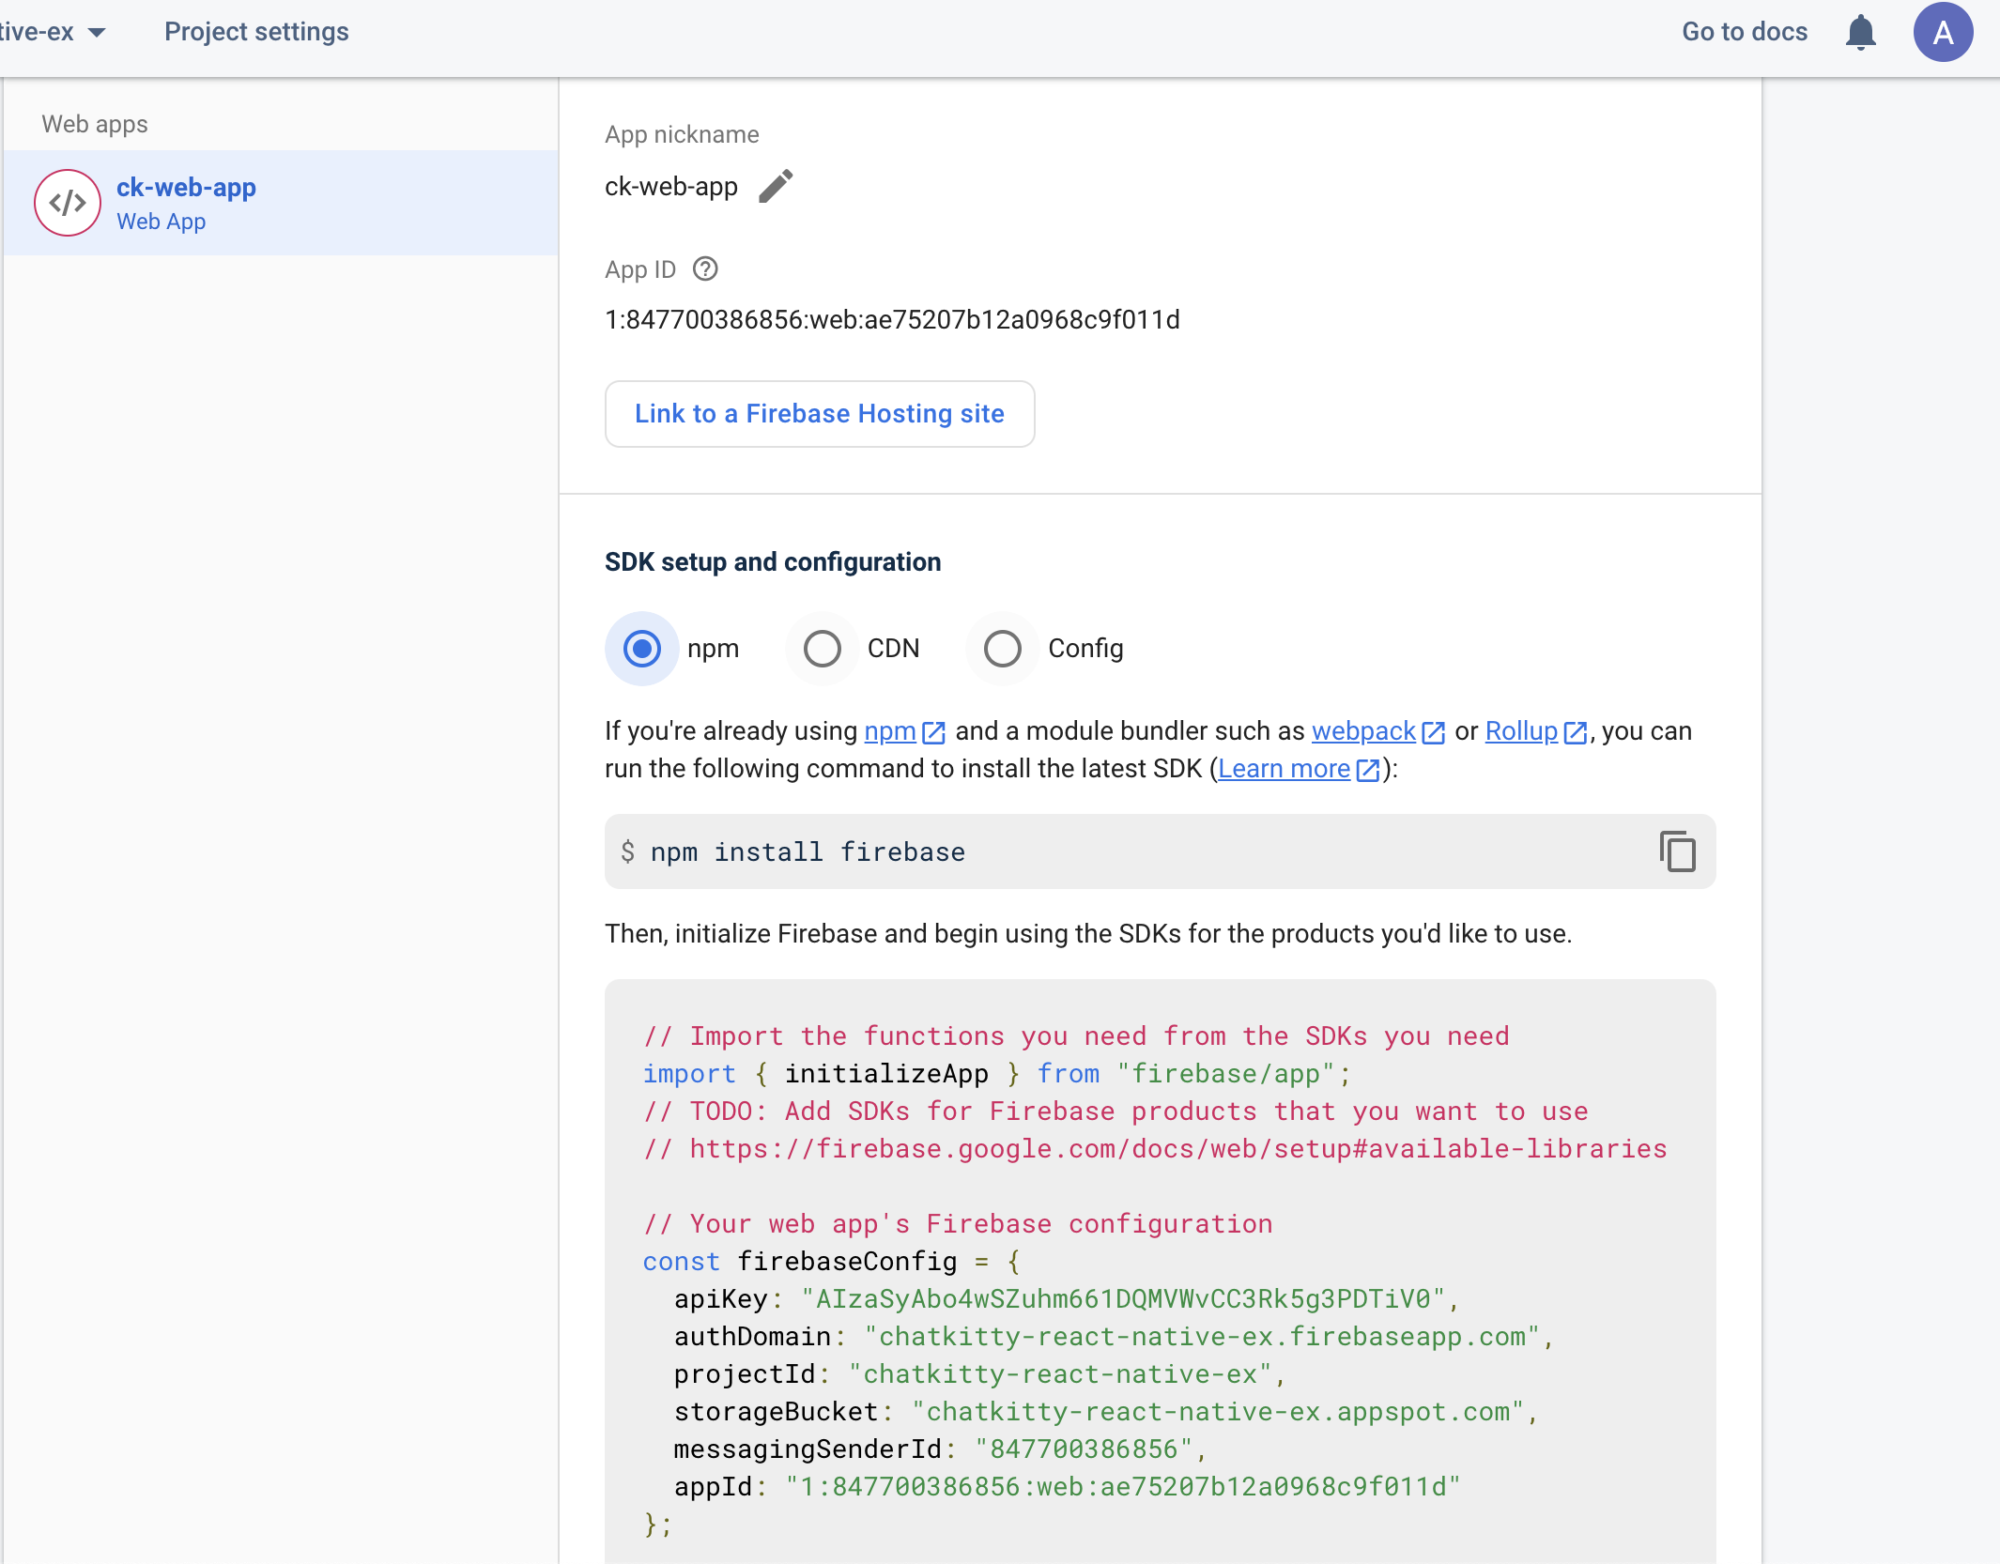
Task: Open notifications via the bell icon
Action: (1861, 31)
